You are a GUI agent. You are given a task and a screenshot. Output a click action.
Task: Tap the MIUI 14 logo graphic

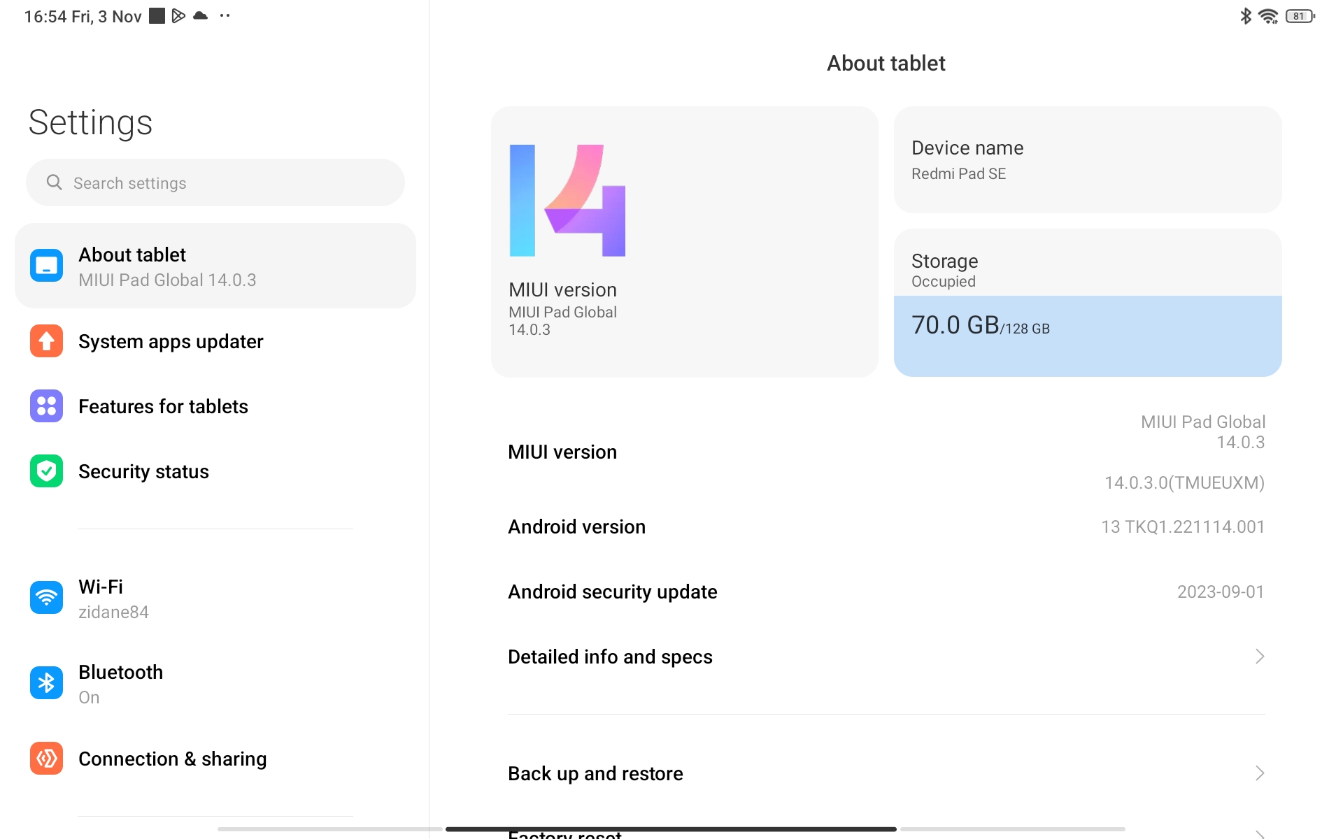click(x=567, y=201)
